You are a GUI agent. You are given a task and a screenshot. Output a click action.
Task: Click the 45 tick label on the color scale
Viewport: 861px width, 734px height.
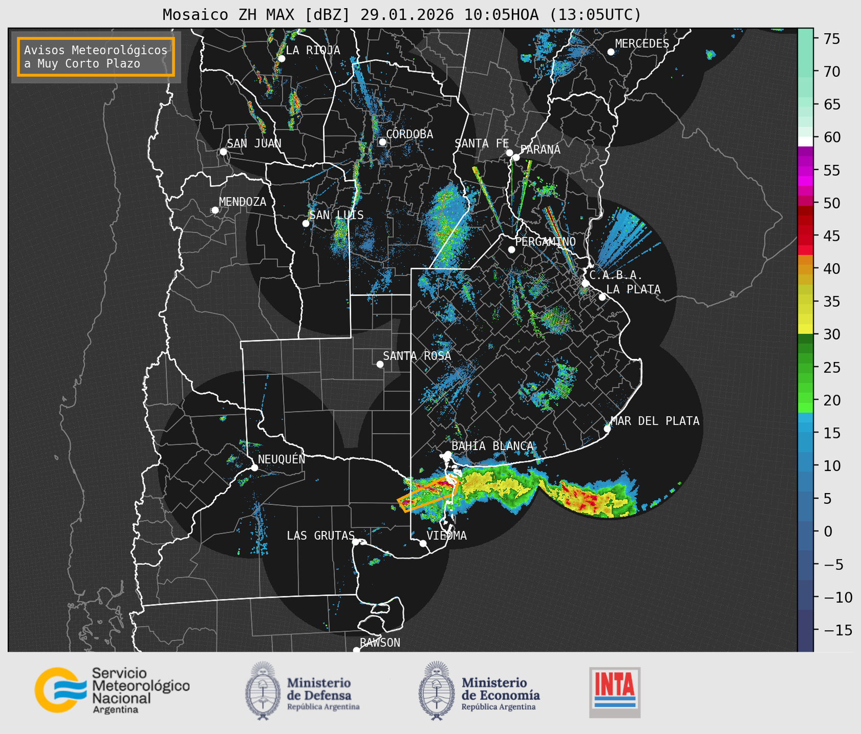pyautogui.click(x=832, y=236)
